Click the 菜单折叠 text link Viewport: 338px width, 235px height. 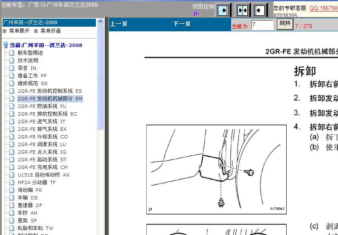point(50,31)
